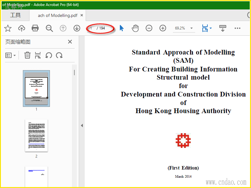Switch to the 工具 tab
Viewport: 251px width, 188px height.
15,15
